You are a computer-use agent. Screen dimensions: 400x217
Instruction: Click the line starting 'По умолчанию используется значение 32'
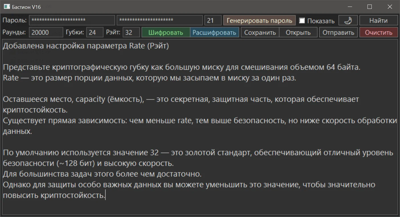[x=198, y=152]
